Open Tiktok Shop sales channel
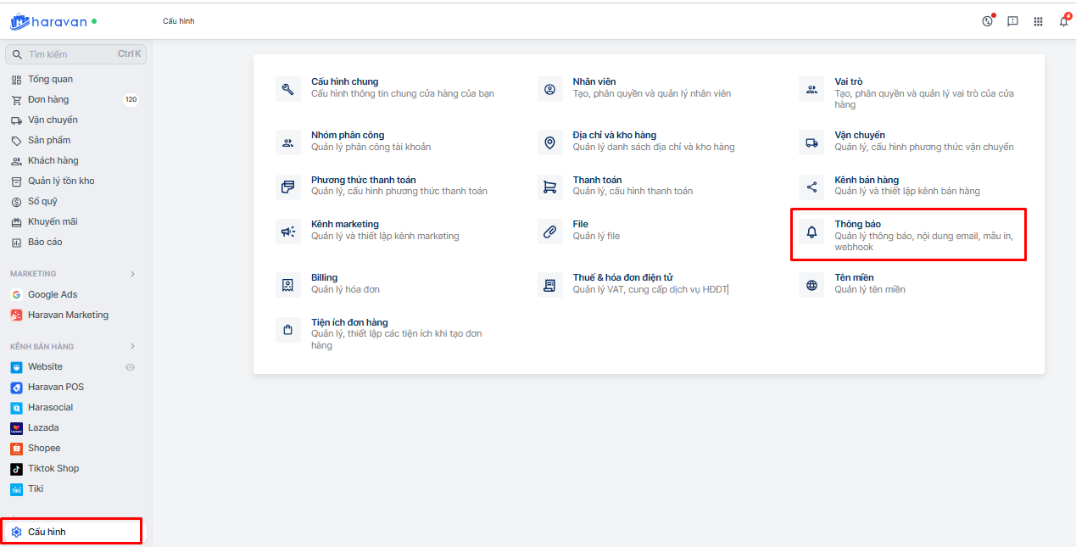The height and width of the screenshot is (547, 1076). (53, 468)
